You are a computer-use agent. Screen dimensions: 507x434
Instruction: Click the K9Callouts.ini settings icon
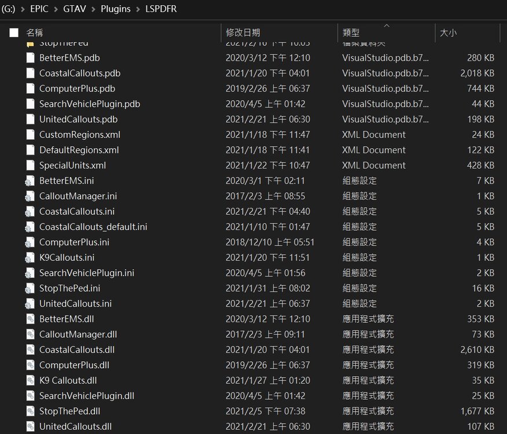coord(30,257)
